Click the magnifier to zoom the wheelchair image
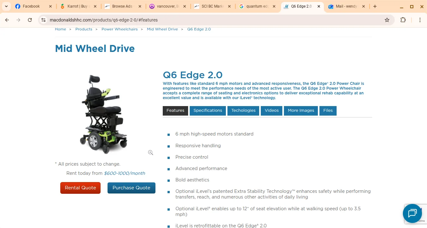Image resolution: width=427 pixels, height=228 pixels. tap(150, 152)
